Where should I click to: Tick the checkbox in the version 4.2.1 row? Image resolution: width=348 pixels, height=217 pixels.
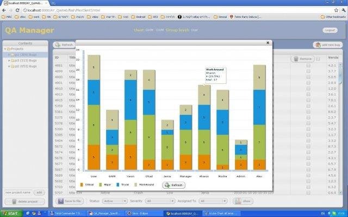click(x=308, y=65)
